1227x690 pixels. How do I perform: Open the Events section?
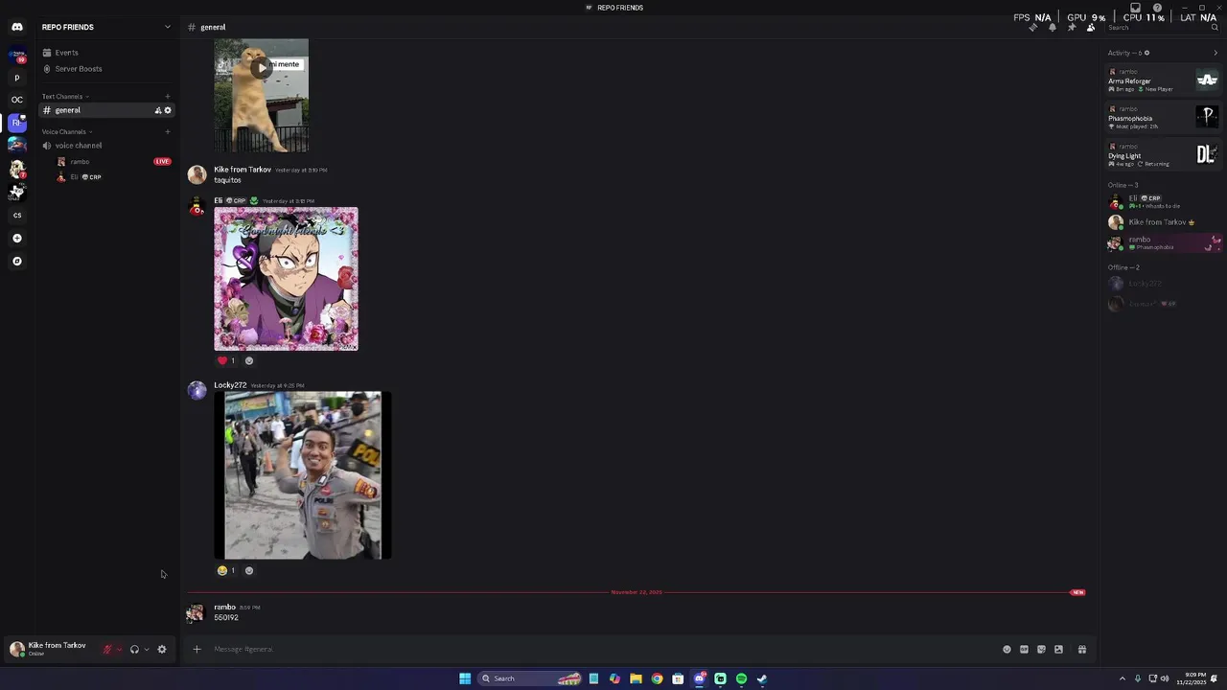click(105, 53)
